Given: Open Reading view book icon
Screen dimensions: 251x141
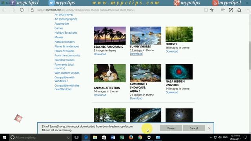Looking at the screenshot, I should [x=206, y=10].
